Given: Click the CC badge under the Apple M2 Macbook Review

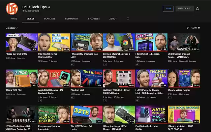Looking at the screenshot, I should (40, 101).
